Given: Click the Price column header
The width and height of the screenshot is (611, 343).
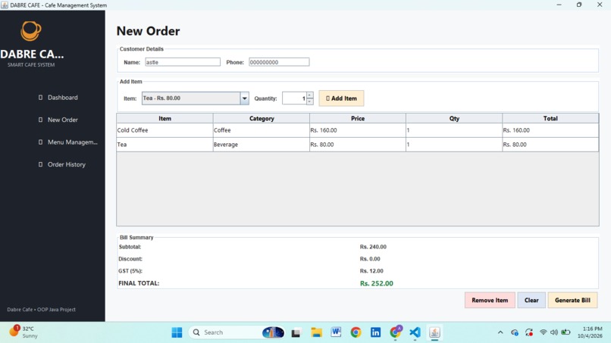Looking at the screenshot, I should click(x=358, y=118).
